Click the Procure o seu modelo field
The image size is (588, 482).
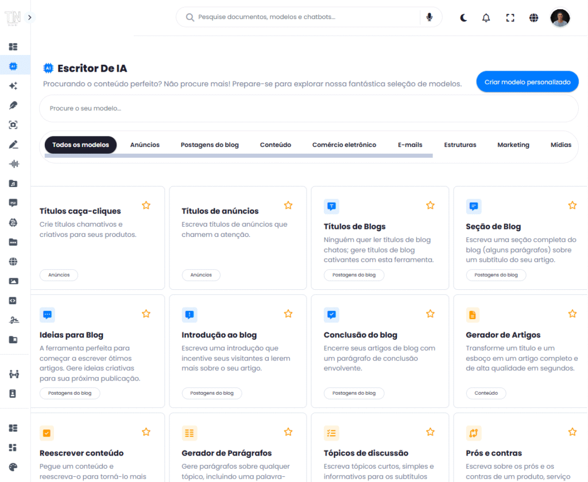pos(308,108)
